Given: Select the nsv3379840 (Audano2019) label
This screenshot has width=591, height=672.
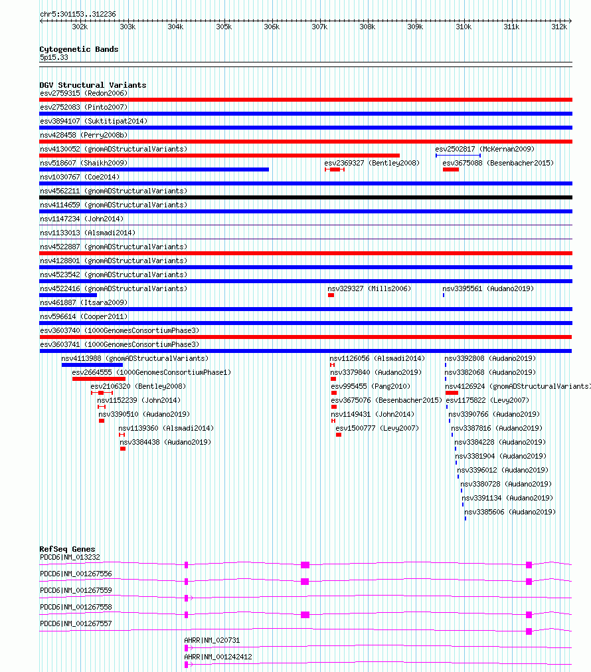Looking at the screenshot, I should coord(376,372).
